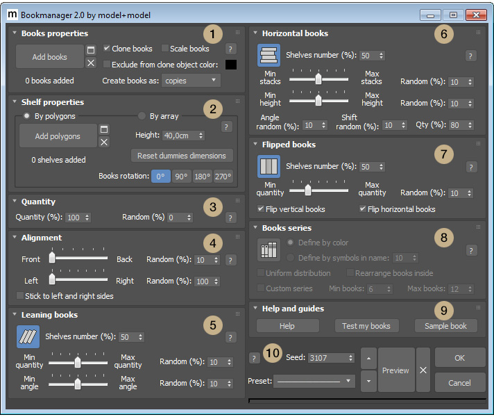Image resolution: width=494 pixels, height=417 pixels.
Task: Click the clone object color swatch
Action: click(x=231, y=65)
